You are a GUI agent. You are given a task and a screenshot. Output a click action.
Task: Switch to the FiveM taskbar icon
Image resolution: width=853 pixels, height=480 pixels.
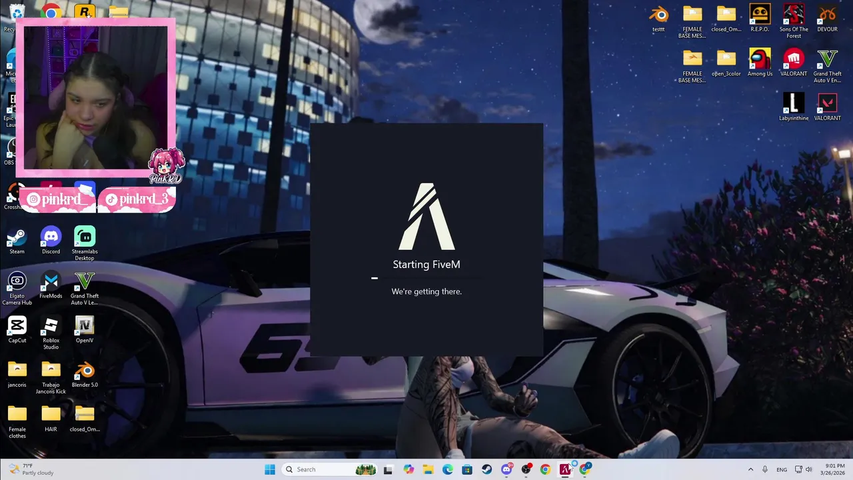click(x=565, y=469)
